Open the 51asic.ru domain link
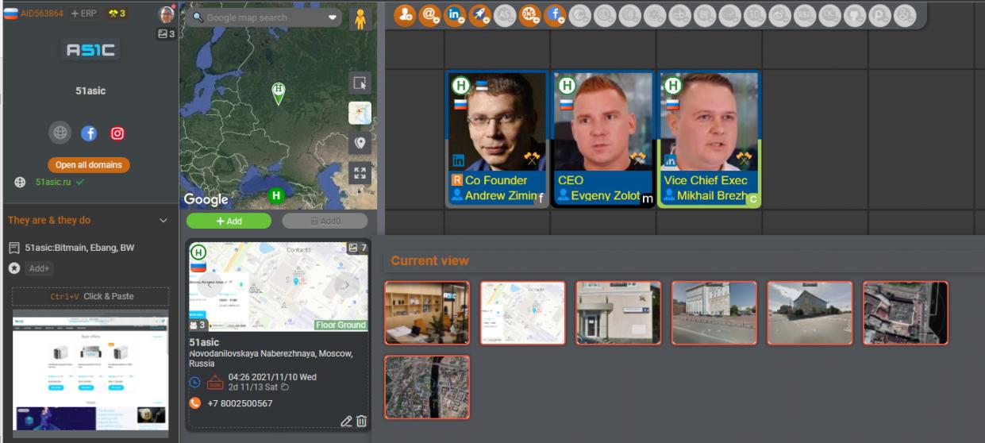Screen dimensions: 985x443 (53, 182)
